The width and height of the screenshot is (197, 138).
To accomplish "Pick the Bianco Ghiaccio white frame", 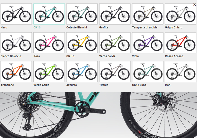I will (x=16, y=43).
